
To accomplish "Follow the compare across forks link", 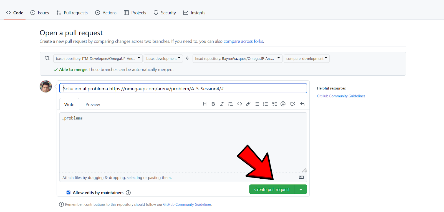I will coord(243,41).
